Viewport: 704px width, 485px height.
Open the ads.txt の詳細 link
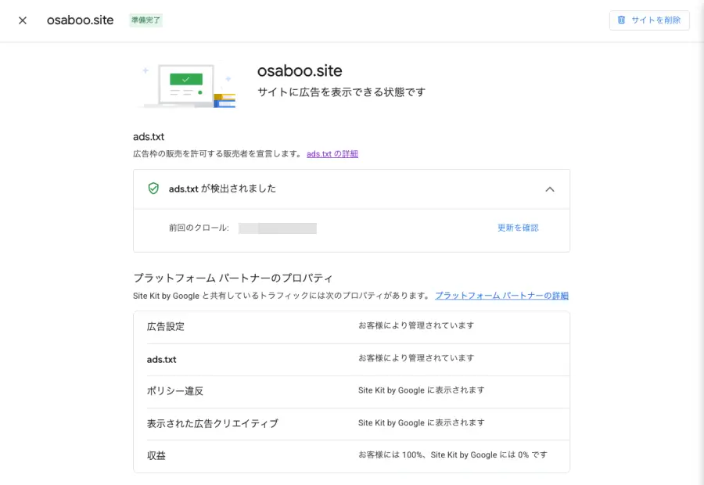point(332,154)
